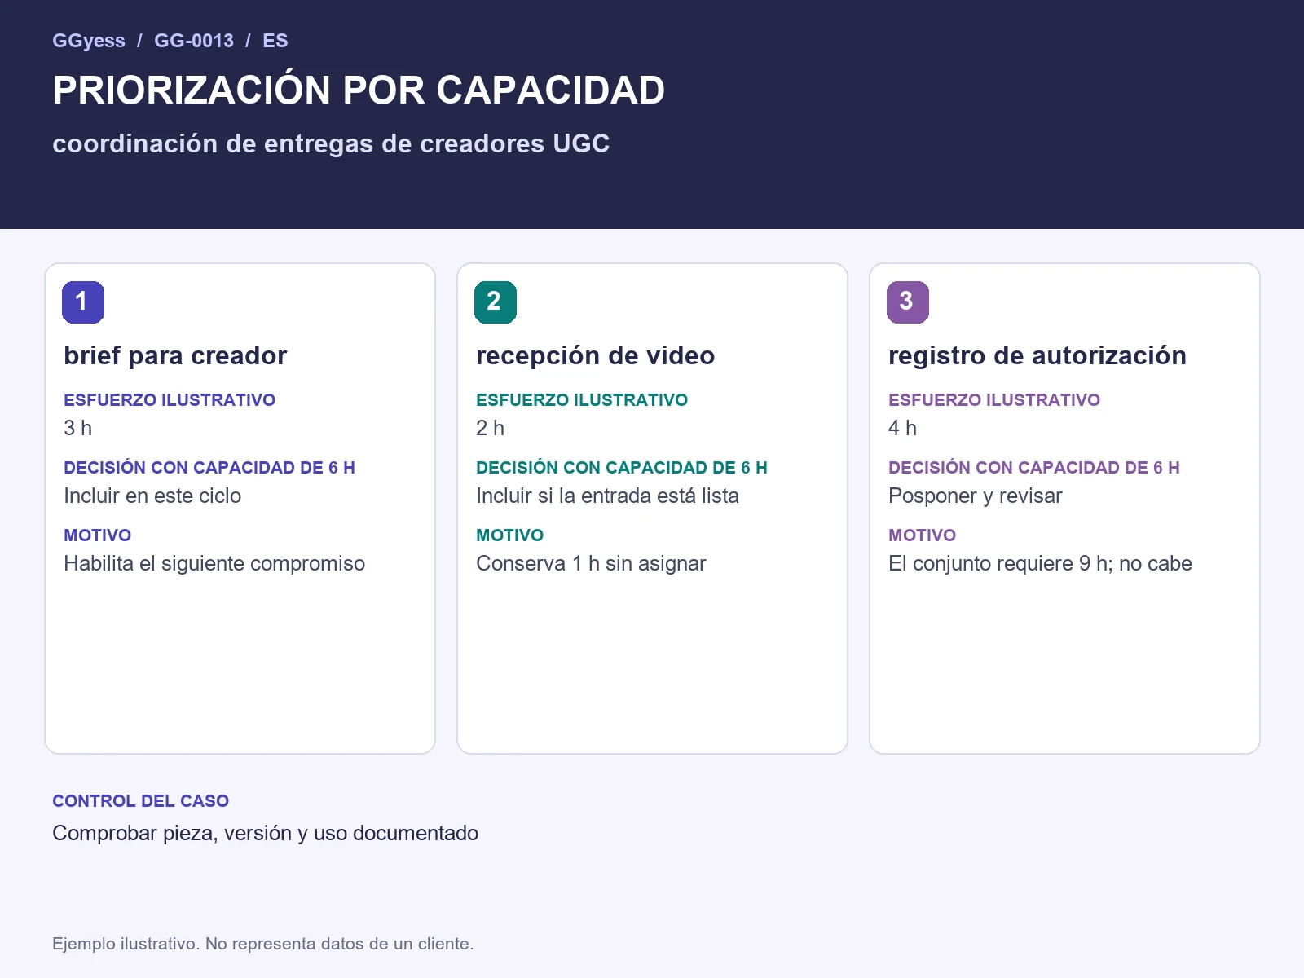Click the number 2 teal badge
This screenshot has height=978, width=1304.
[496, 302]
